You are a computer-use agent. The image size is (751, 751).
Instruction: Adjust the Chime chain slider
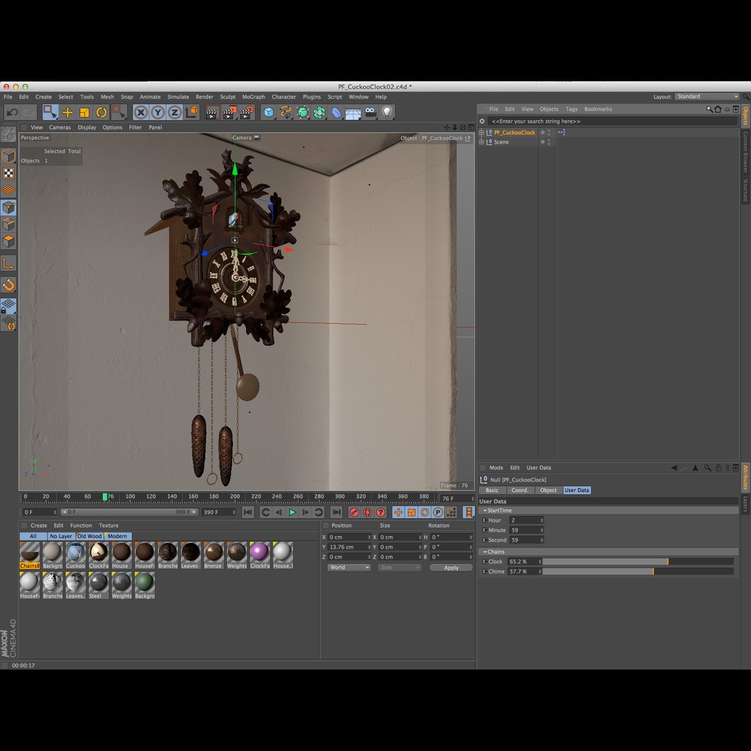tap(638, 572)
